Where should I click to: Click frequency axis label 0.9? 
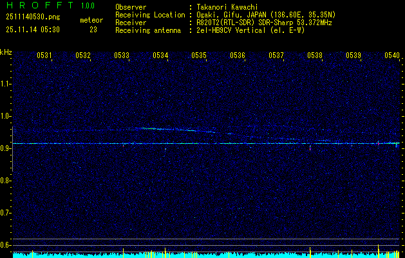coord(5,148)
